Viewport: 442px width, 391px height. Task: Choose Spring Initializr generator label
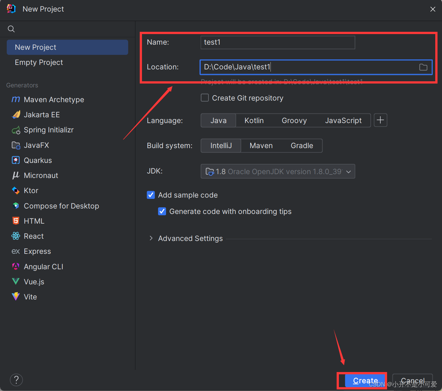(49, 130)
